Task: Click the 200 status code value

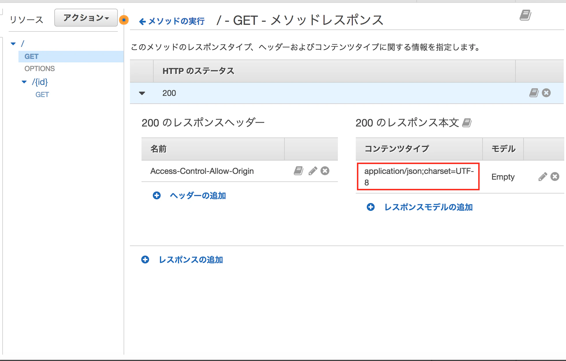Action: (x=169, y=93)
